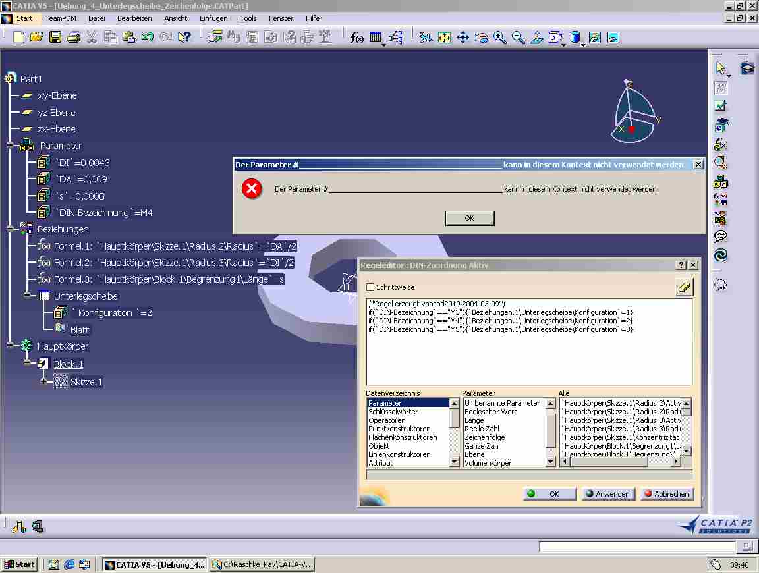Image resolution: width=759 pixels, height=573 pixels.
Task: Click the question mark help button in Regeleditor
Action: click(681, 265)
